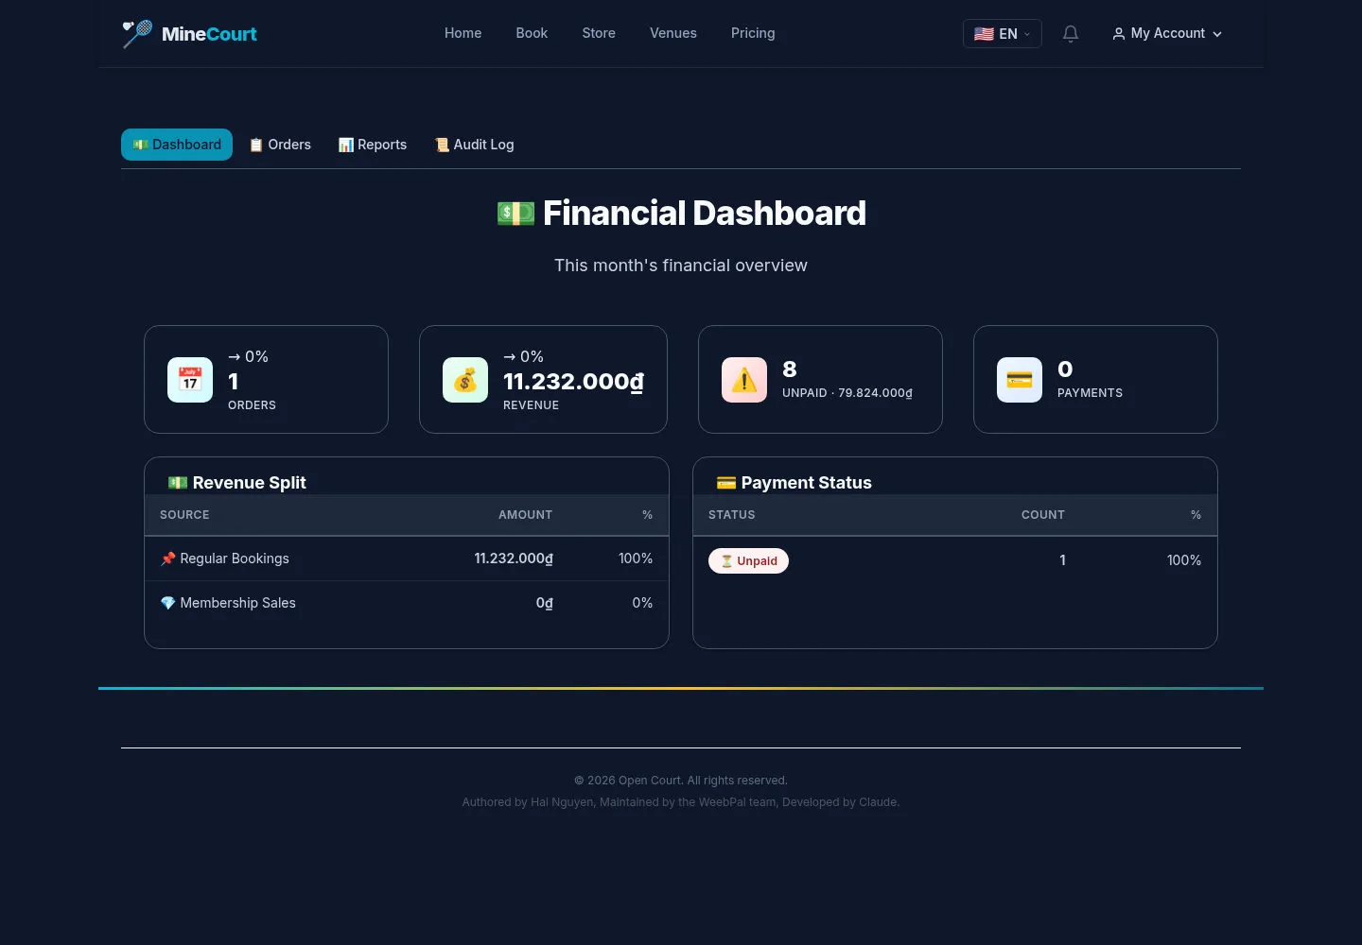Click the credit card Payments icon
1362x945 pixels.
click(x=1020, y=380)
